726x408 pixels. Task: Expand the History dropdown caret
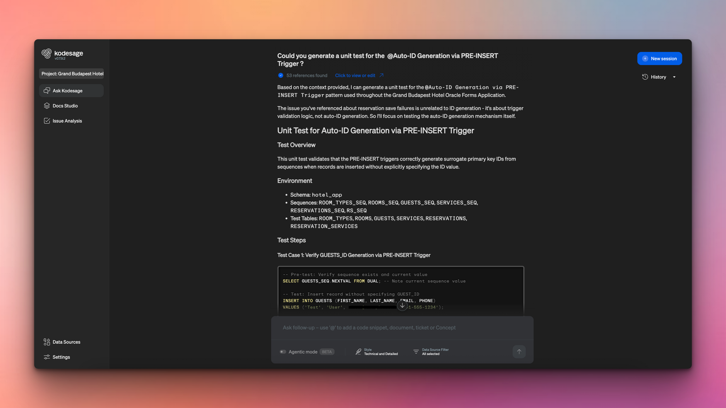point(674,77)
